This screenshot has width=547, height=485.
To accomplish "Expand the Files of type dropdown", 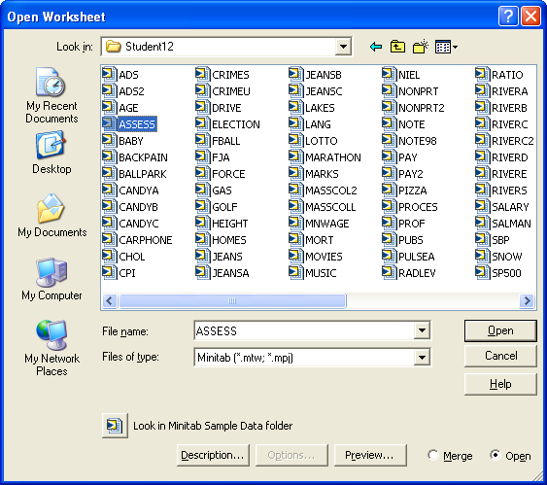I will point(422,357).
